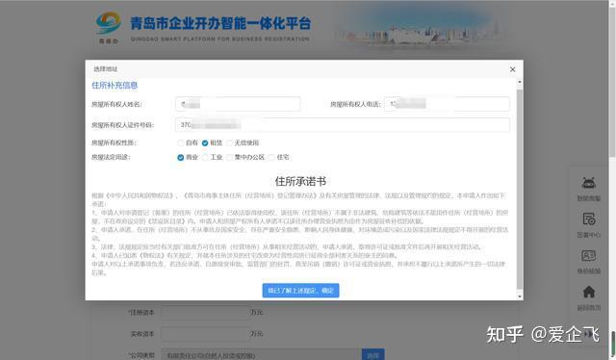Click the 公司类型 field behind the dialog

(x=261, y=355)
